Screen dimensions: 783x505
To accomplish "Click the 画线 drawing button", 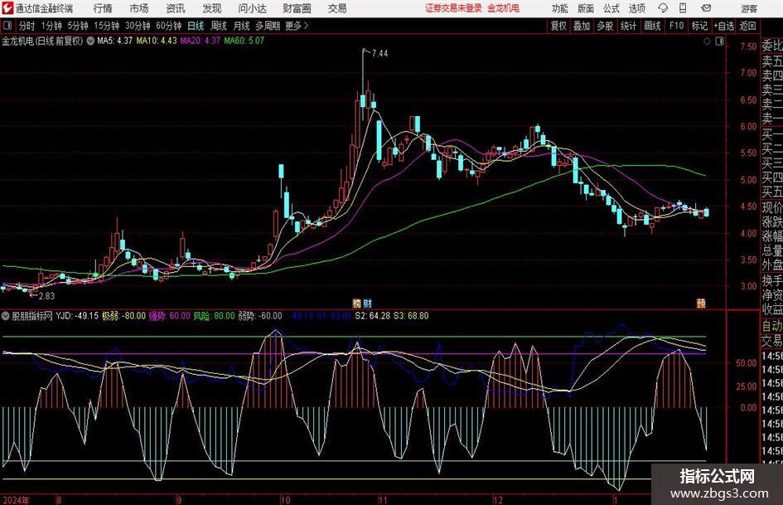I will click(652, 26).
